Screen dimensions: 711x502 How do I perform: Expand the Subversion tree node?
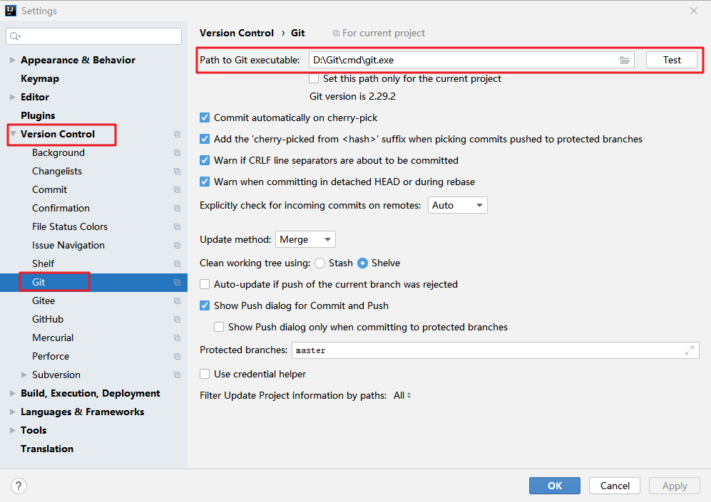[x=24, y=375]
